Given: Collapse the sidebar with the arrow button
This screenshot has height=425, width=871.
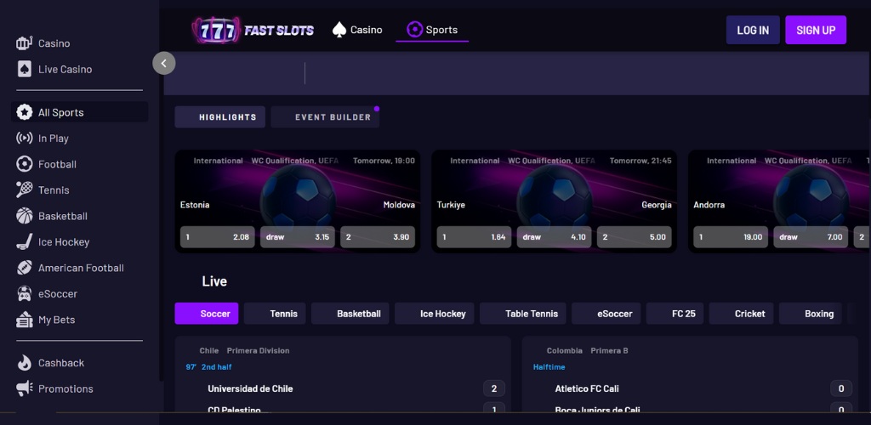Looking at the screenshot, I should coord(164,63).
